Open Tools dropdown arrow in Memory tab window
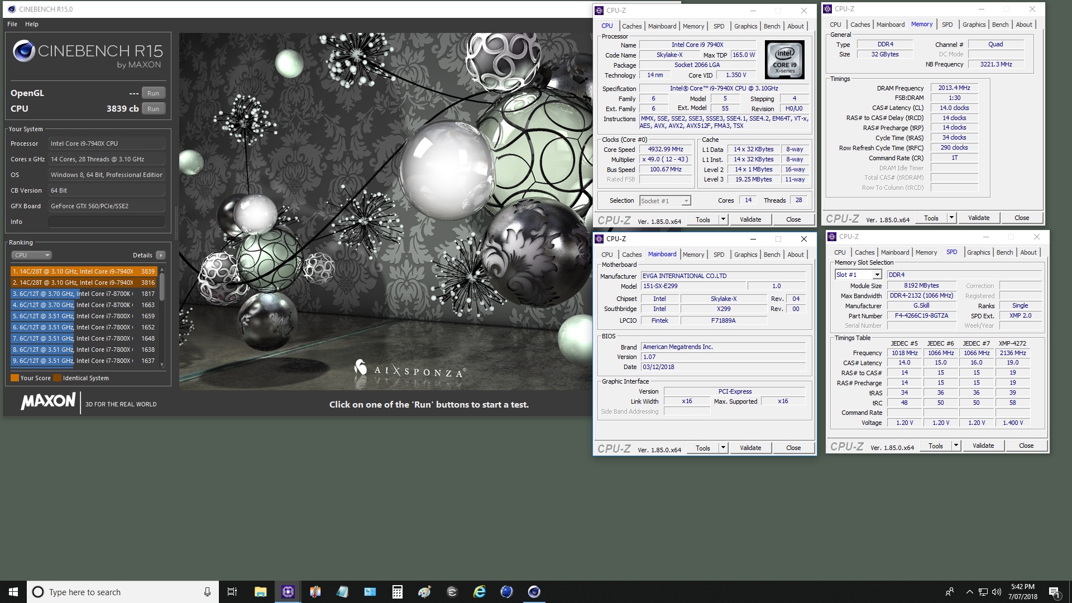 click(x=951, y=218)
